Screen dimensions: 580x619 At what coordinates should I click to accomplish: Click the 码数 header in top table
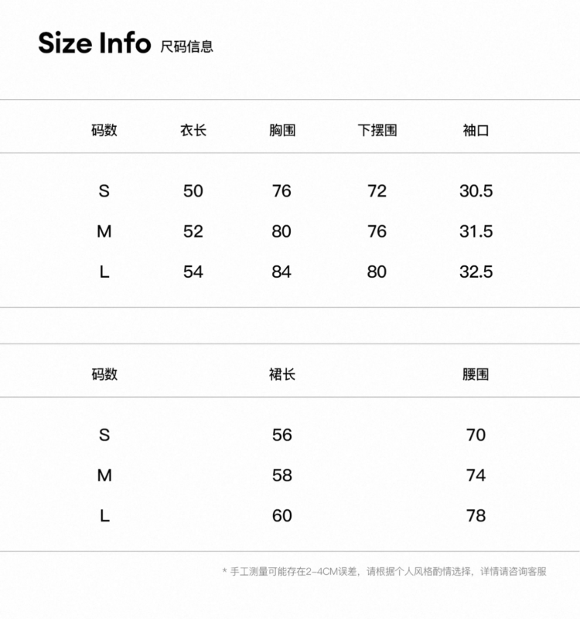coord(104,130)
